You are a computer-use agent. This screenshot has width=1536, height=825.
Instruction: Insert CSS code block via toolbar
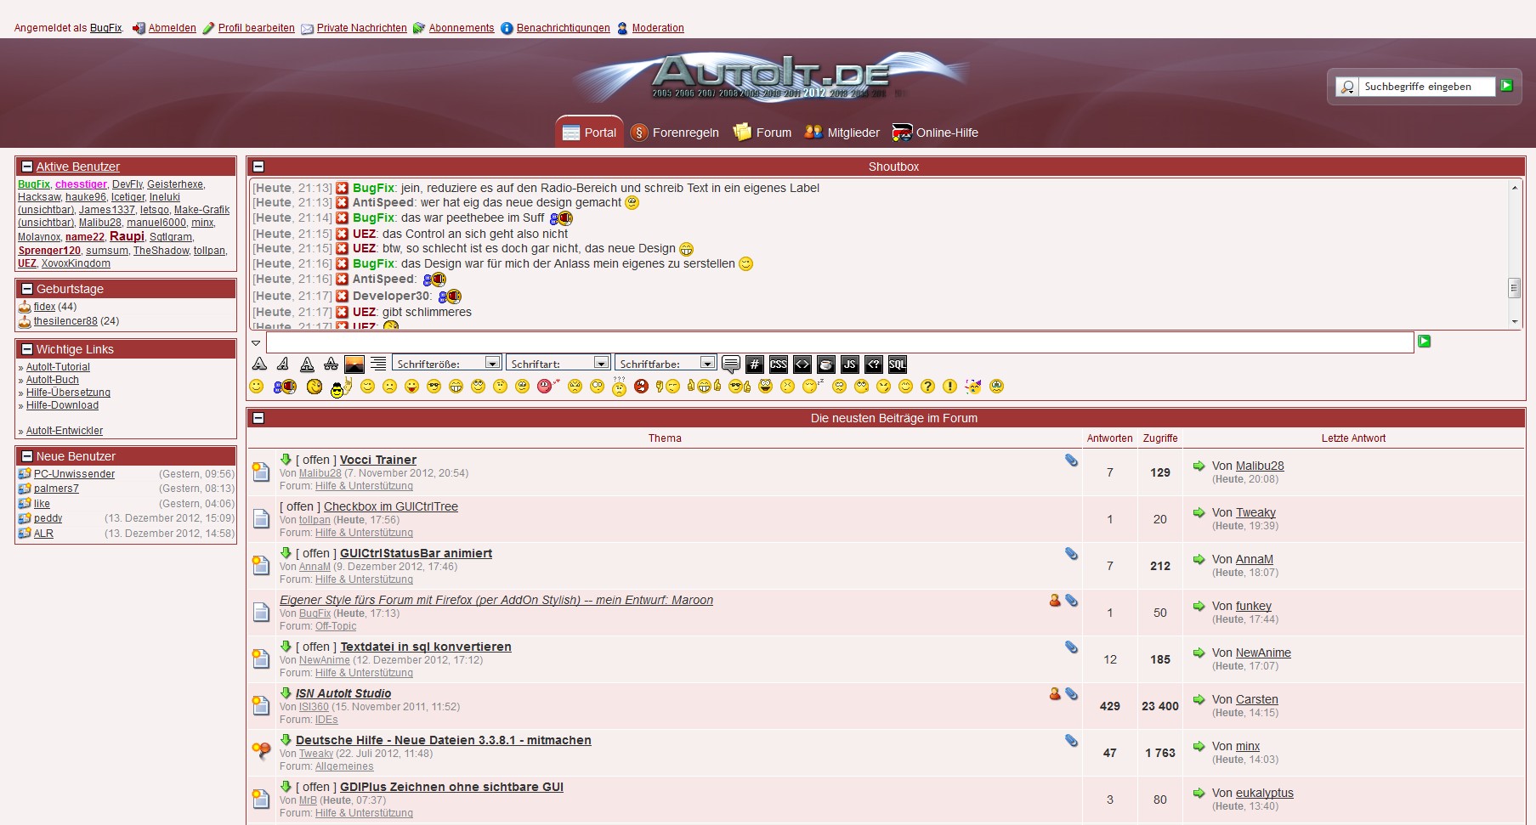pyautogui.click(x=778, y=364)
